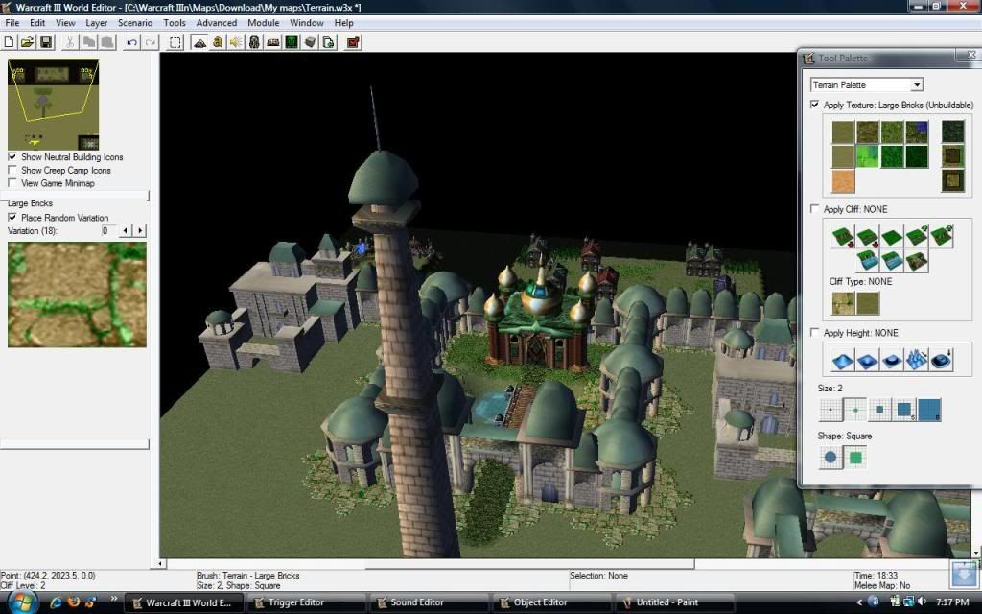Viewport: 982px width, 614px height.
Task: Open the Terrain Editor toolbar icon
Action: [x=199, y=42]
